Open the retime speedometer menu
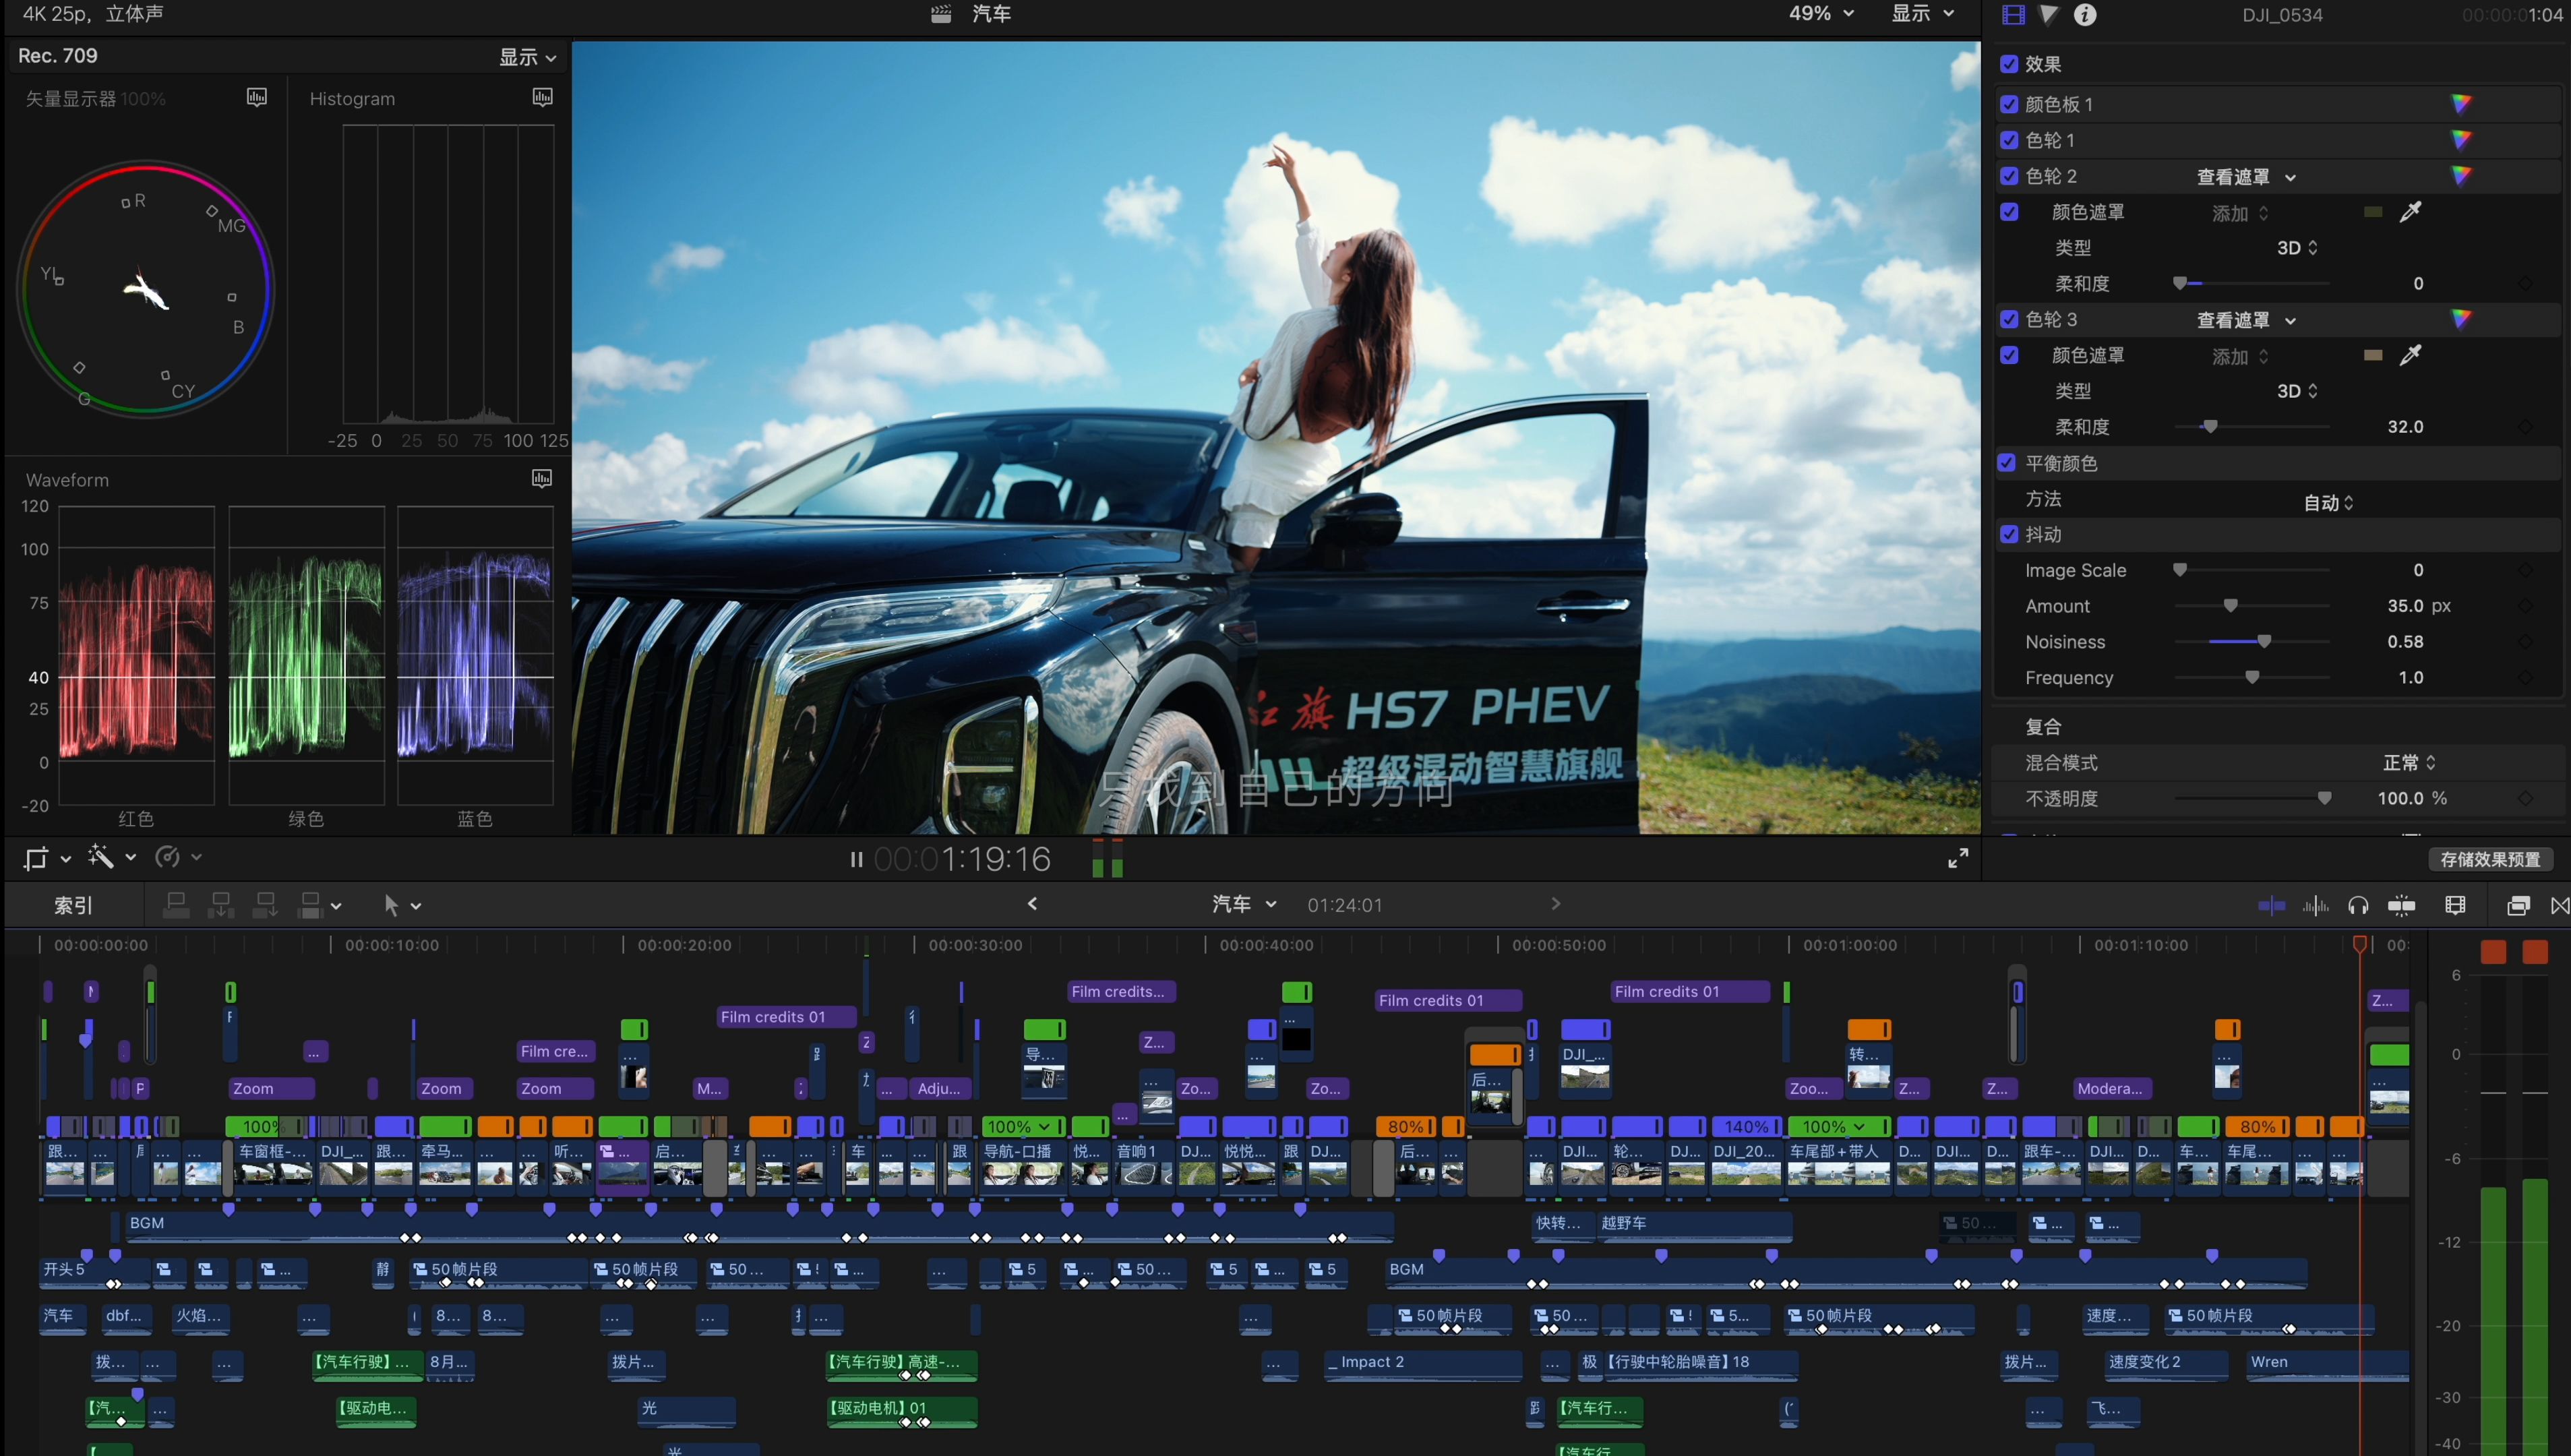The width and height of the screenshot is (2571, 1456). pos(177,857)
